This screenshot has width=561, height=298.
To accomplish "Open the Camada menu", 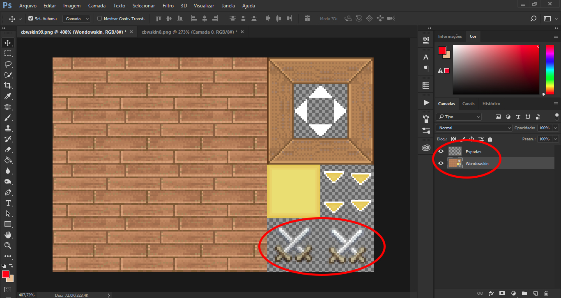I will coord(97,6).
